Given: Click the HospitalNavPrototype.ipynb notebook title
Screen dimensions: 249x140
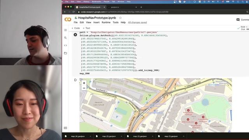Looking at the screenshot, I should [x=97, y=18].
